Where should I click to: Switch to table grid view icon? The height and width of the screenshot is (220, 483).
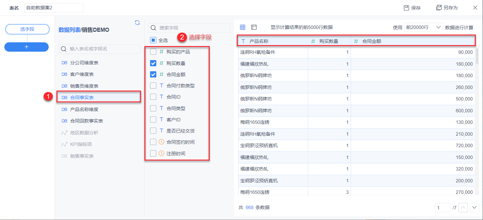(242, 27)
